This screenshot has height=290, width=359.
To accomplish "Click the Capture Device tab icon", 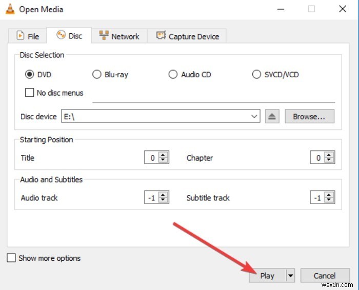I will coord(161,36).
